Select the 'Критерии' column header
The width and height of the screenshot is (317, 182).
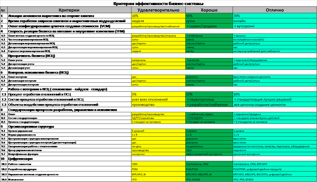pos(69,10)
